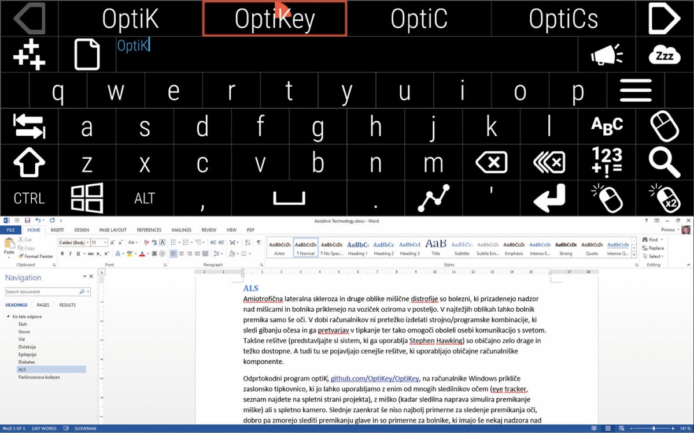Open Word Help with the question mark
694x433 pixels.
point(646,221)
